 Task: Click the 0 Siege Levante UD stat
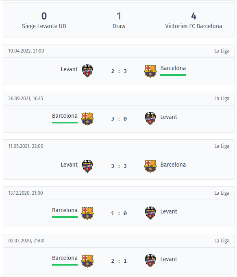(x=44, y=20)
